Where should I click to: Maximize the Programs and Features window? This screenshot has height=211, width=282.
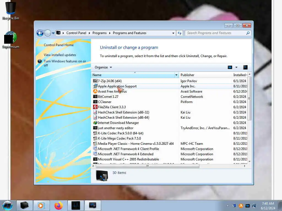pyautogui.click(x=238, y=26)
